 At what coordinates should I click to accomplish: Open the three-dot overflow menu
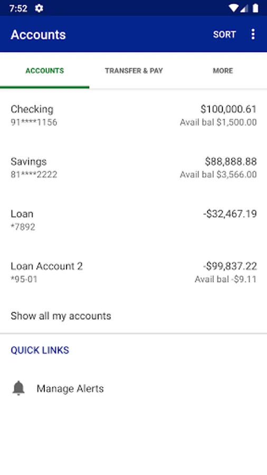point(253,34)
